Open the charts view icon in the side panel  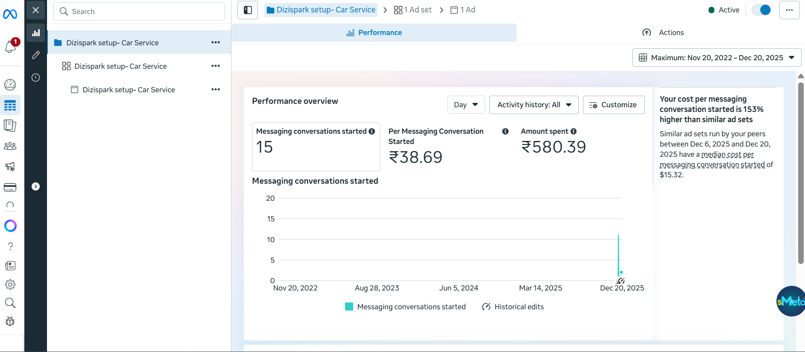(x=36, y=33)
